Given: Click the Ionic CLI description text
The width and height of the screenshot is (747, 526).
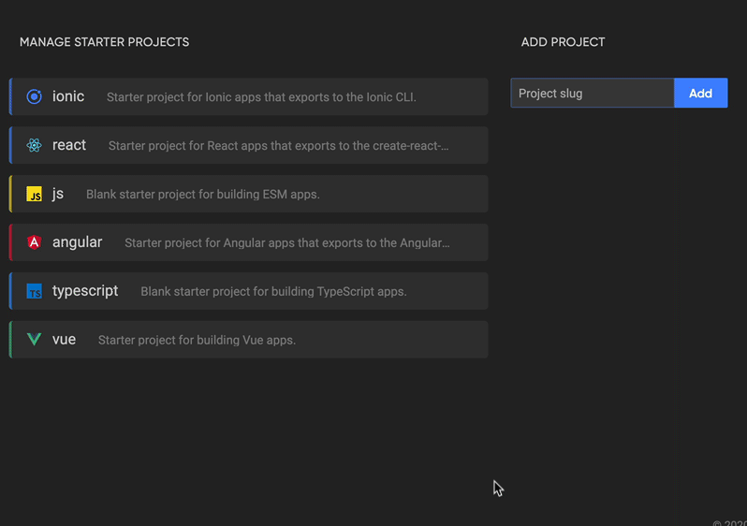Looking at the screenshot, I should [261, 97].
